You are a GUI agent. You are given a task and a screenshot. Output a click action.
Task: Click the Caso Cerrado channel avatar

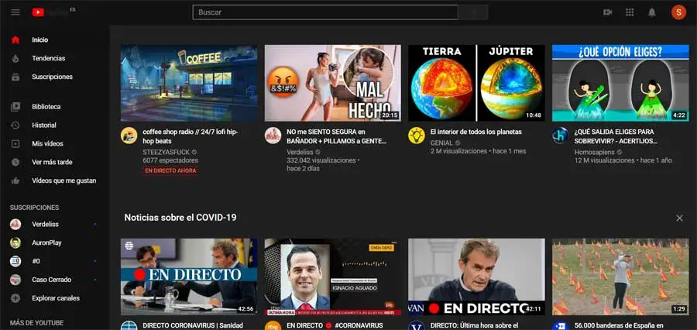15,280
